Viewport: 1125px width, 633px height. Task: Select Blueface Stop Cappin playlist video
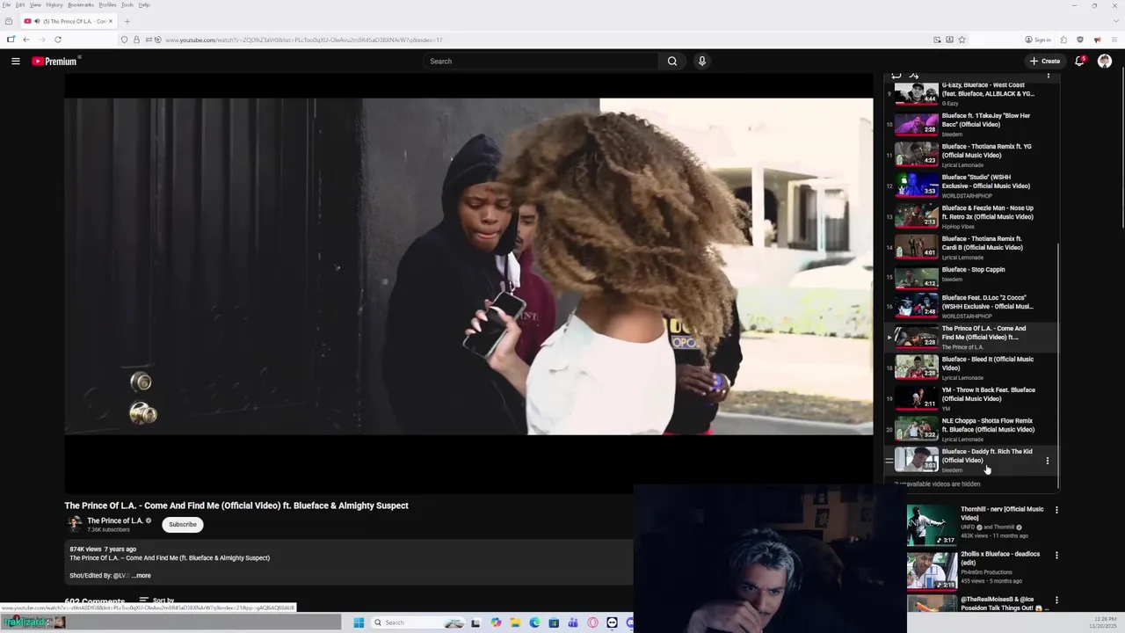(971, 278)
